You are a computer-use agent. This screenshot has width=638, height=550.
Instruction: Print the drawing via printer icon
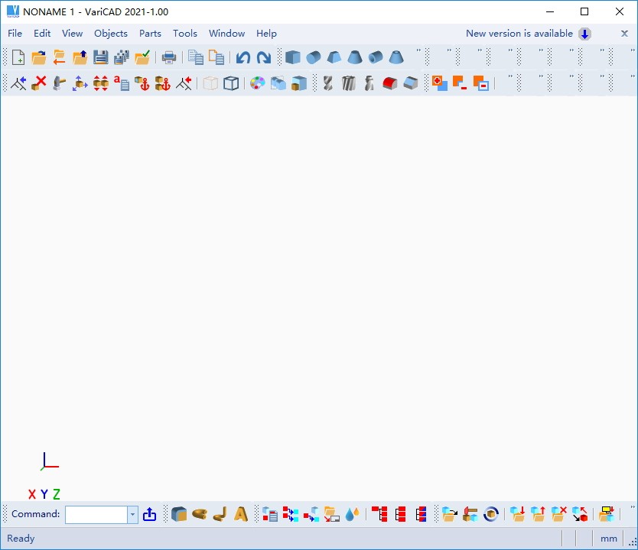[169, 58]
